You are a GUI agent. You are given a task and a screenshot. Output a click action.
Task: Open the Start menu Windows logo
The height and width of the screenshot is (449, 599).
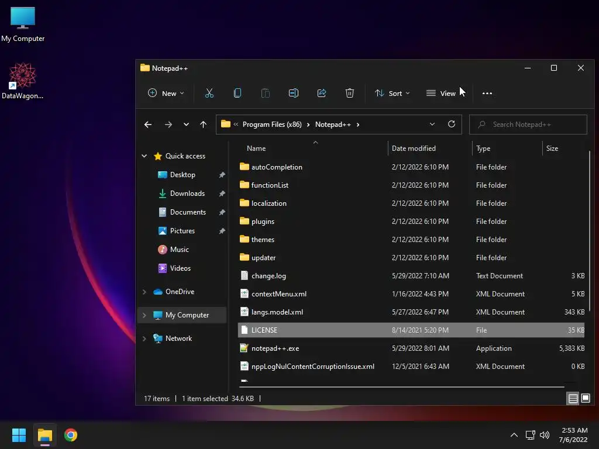pyautogui.click(x=19, y=435)
